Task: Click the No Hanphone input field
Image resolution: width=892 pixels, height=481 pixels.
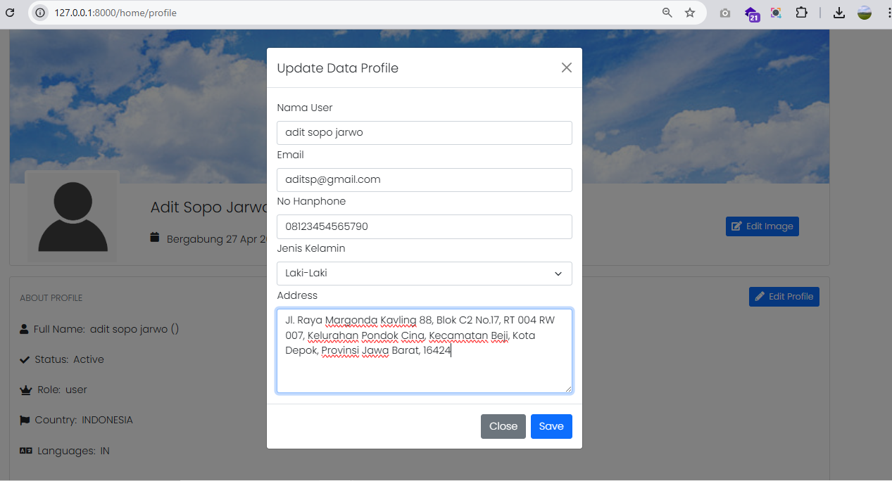Action: point(424,226)
